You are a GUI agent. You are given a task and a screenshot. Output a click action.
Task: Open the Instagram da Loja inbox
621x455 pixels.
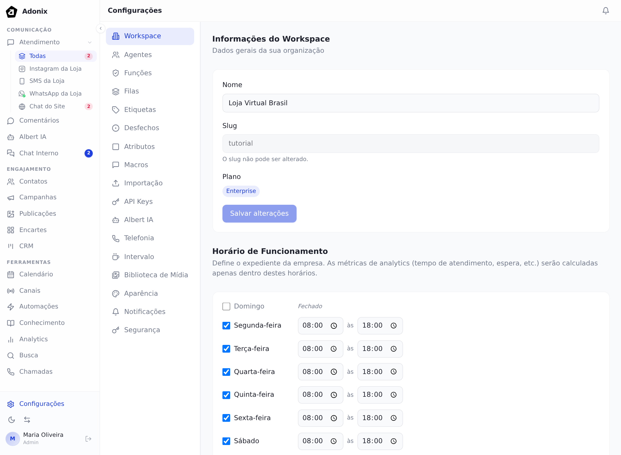(x=56, y=69)
